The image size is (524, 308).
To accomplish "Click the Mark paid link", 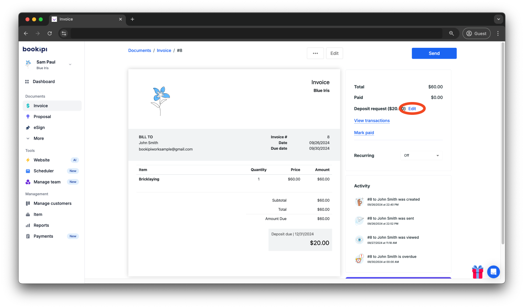I will pyautogui.click(x=364, y=133).
